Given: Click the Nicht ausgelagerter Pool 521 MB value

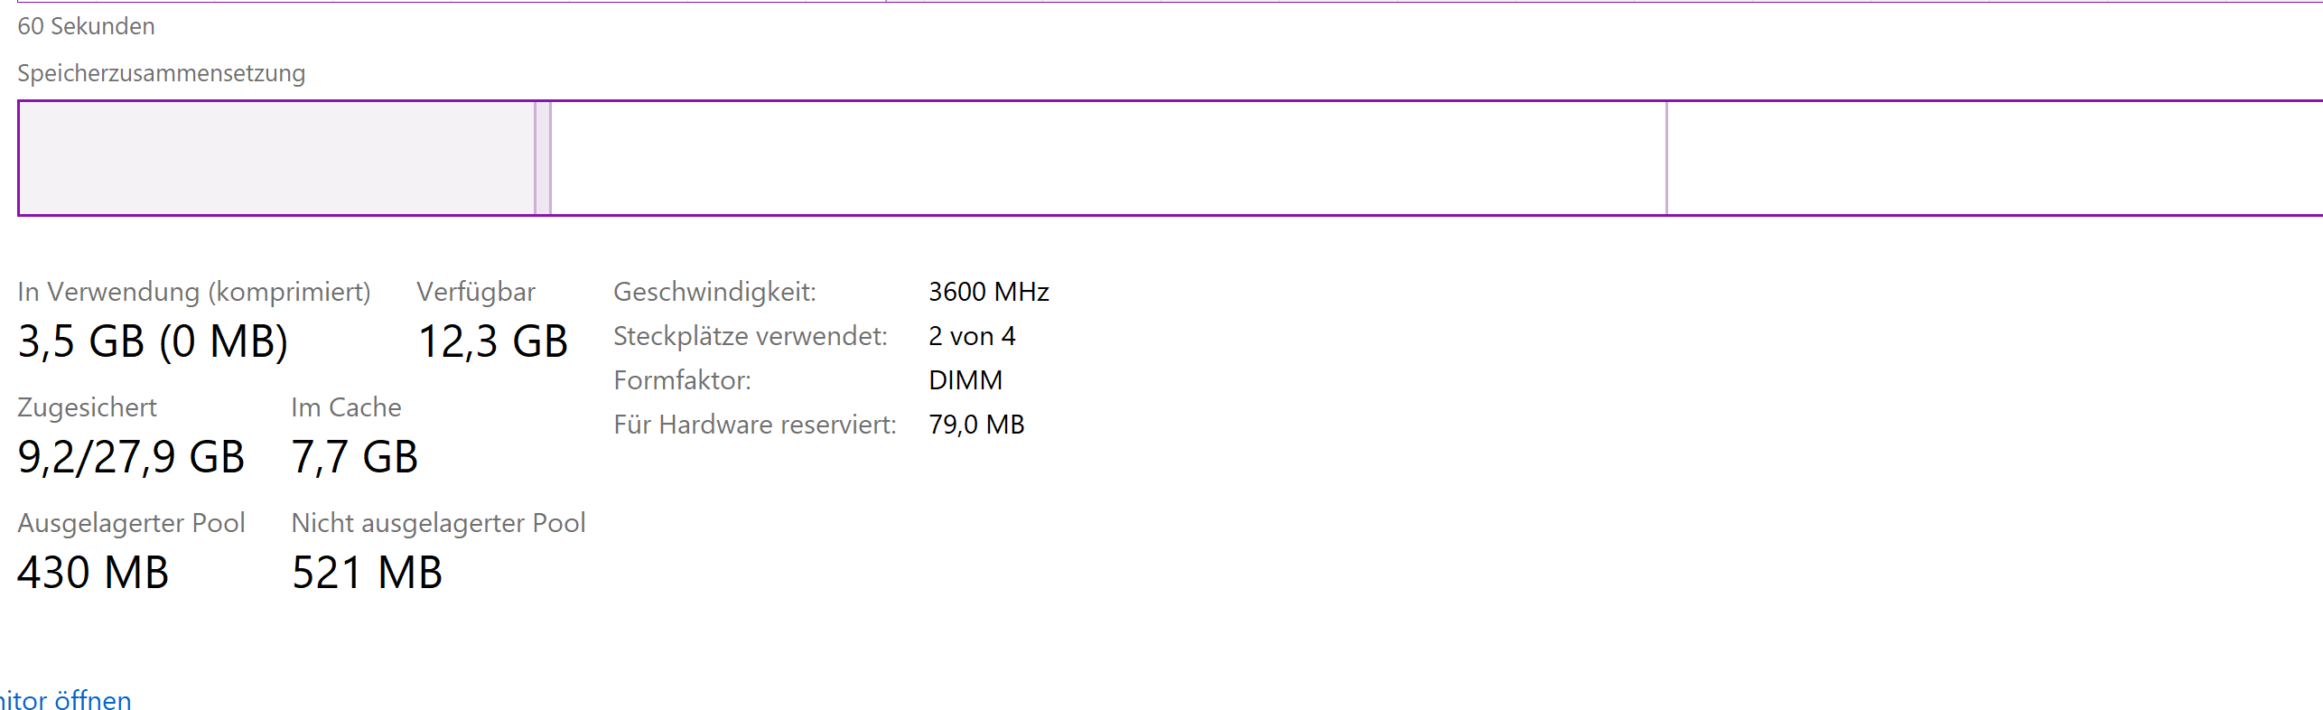Looking at the screenshot, I should pyautogui.click(x=367, y=573).
